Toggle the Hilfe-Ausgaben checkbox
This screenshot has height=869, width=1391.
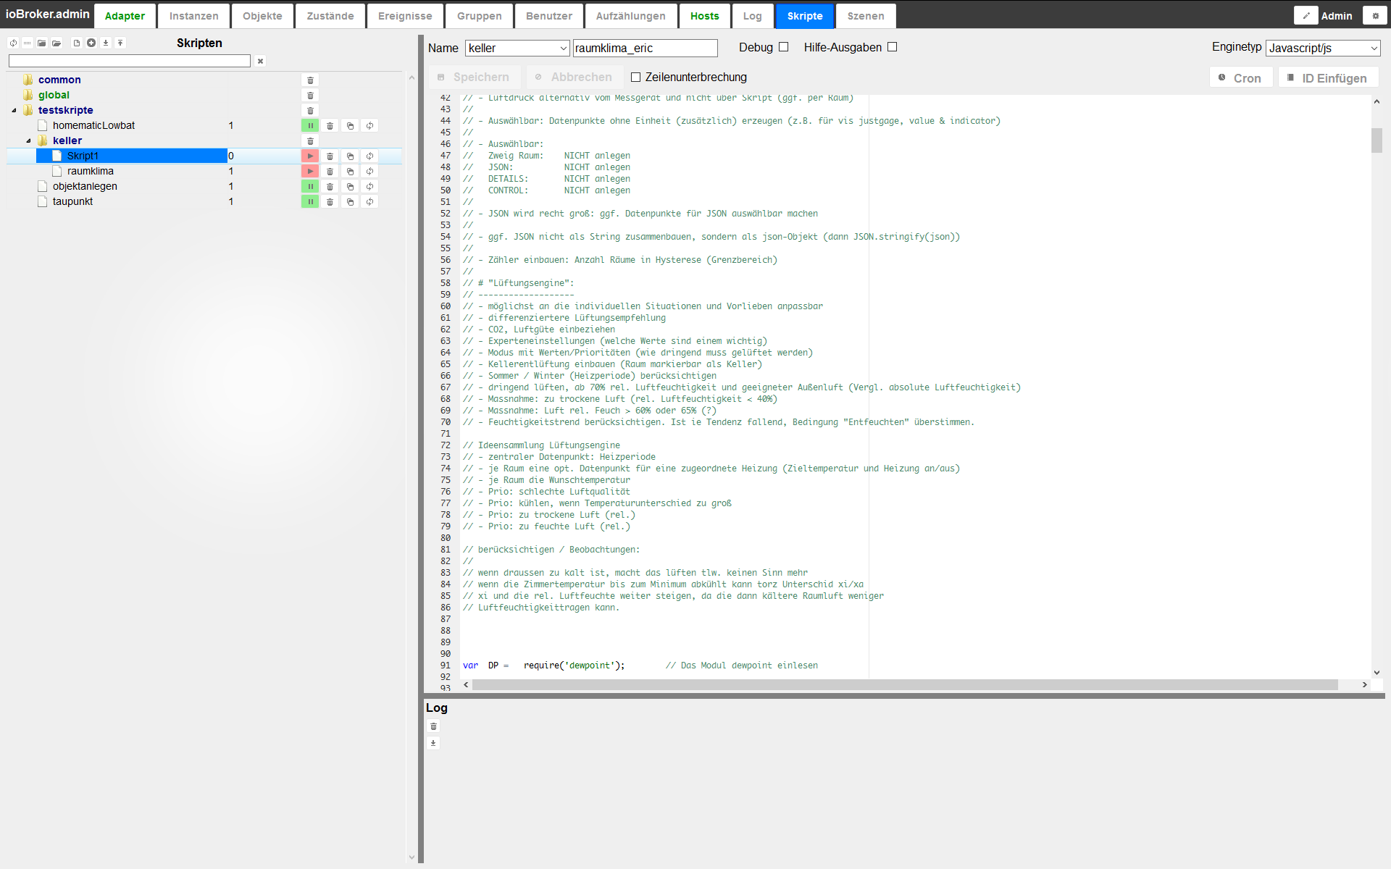click(x=892, y=47)
